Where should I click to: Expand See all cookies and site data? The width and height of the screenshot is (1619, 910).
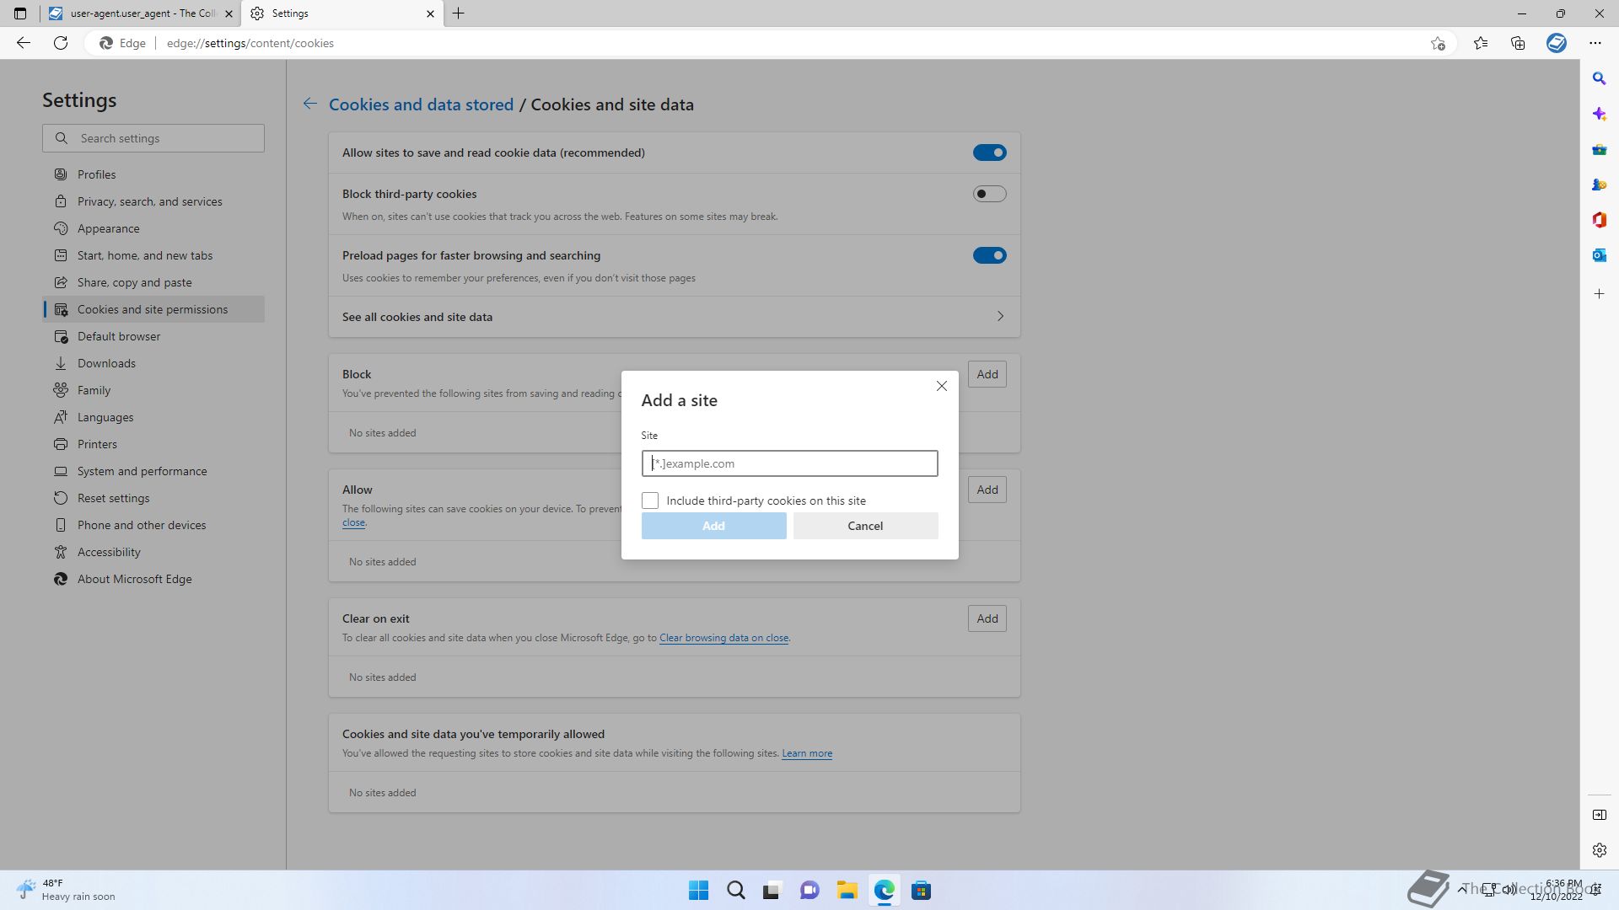pos(675,317)
